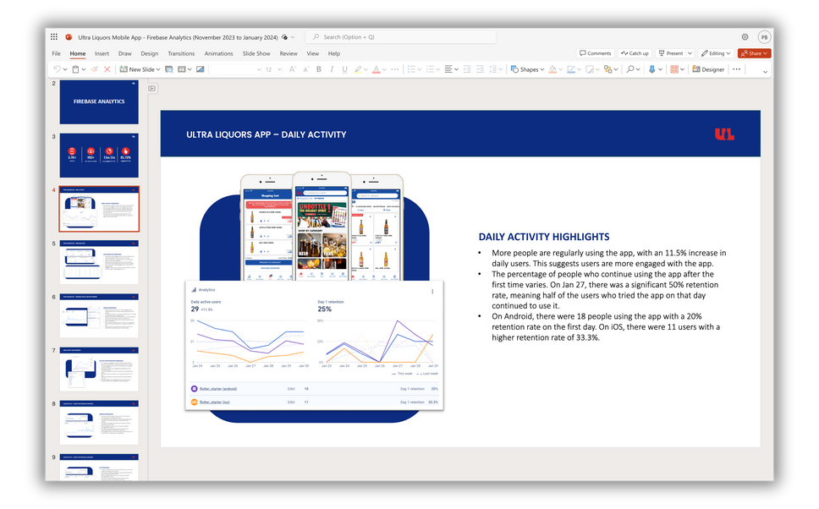Click the Increase Indent icon
Viewport: 819px width, 509px height.
coord(480,69)
